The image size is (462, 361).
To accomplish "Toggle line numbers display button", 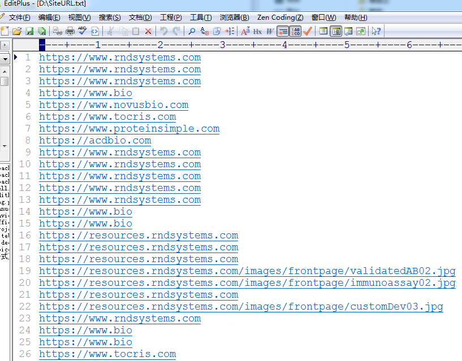I will pyautogui.click(x=295, y=31).
